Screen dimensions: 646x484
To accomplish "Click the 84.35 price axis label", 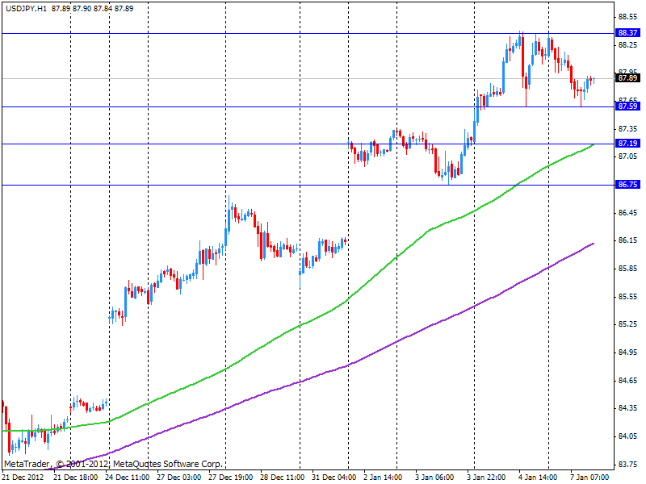I will point(628,408).
